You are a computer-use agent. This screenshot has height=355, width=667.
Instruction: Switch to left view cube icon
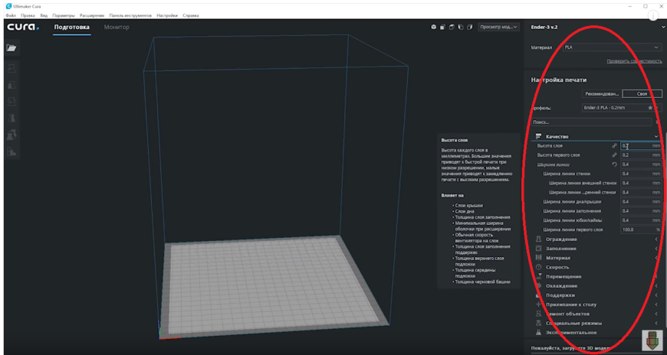460,28
